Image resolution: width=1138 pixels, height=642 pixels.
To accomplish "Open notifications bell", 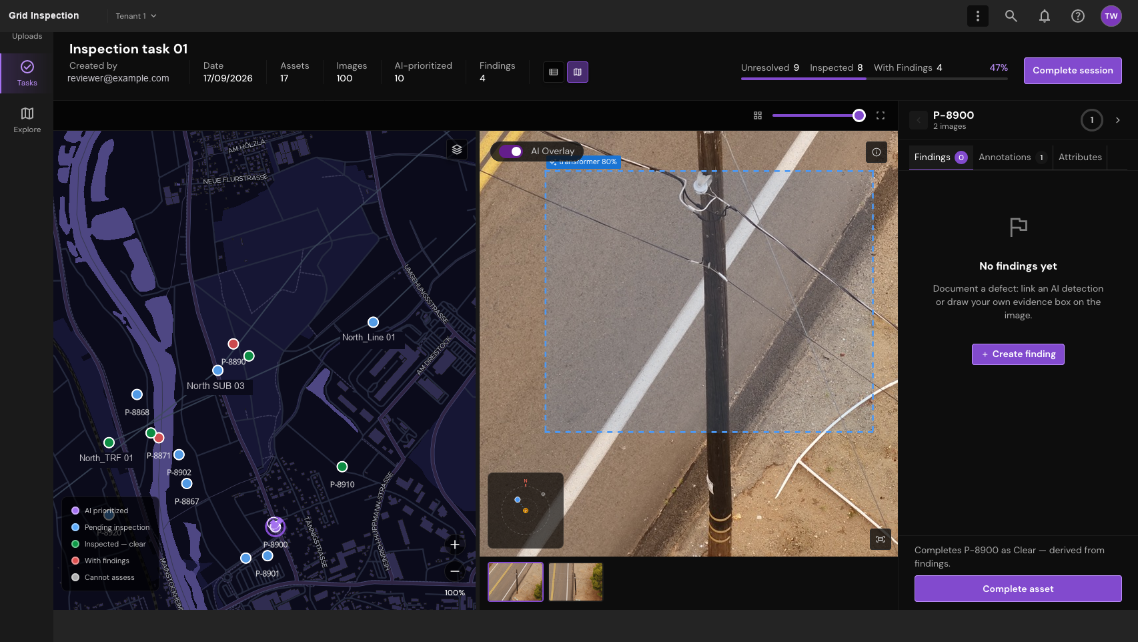I will pyautogui.click(x=1044, y=16).
